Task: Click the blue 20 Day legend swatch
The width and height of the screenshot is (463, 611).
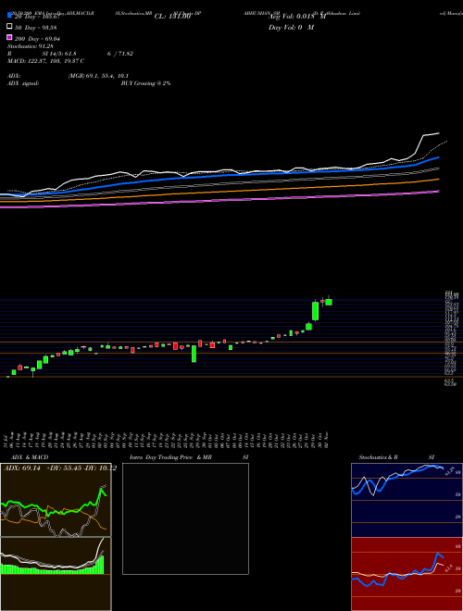Action: [9, 16]
